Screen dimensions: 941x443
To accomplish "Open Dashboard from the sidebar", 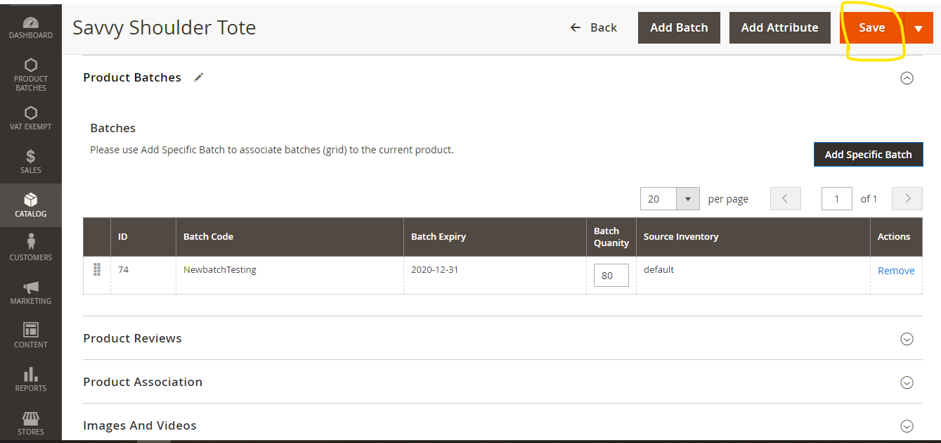I will click(x=30, y=28).
